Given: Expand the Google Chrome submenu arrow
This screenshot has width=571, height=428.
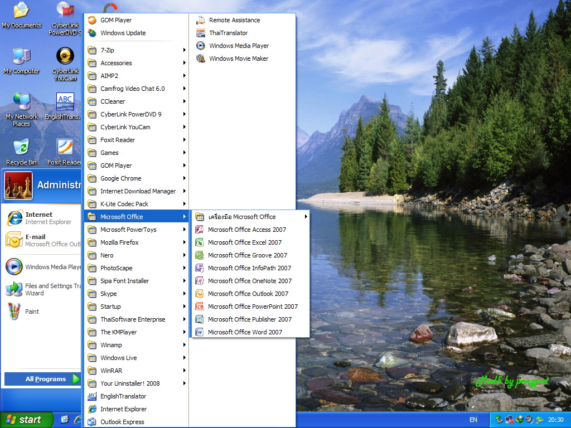Looking at the screenshot, I should [184, 178].
